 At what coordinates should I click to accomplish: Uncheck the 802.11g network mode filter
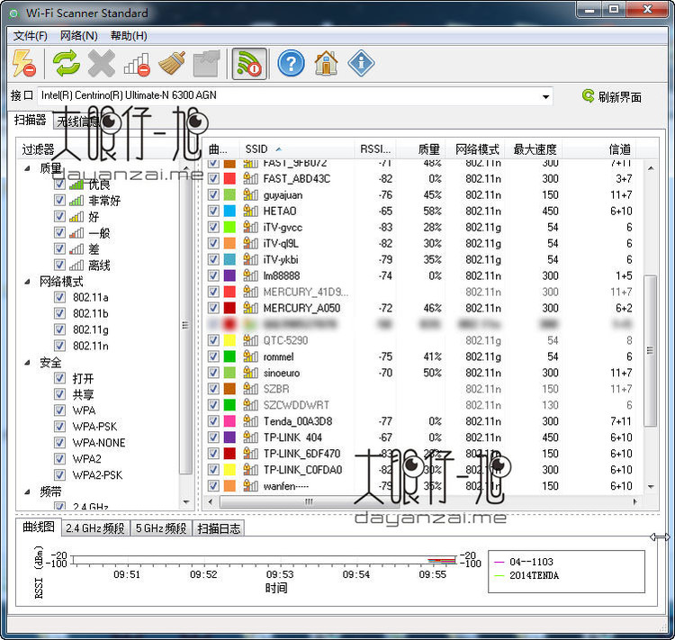tap(59, 329)
